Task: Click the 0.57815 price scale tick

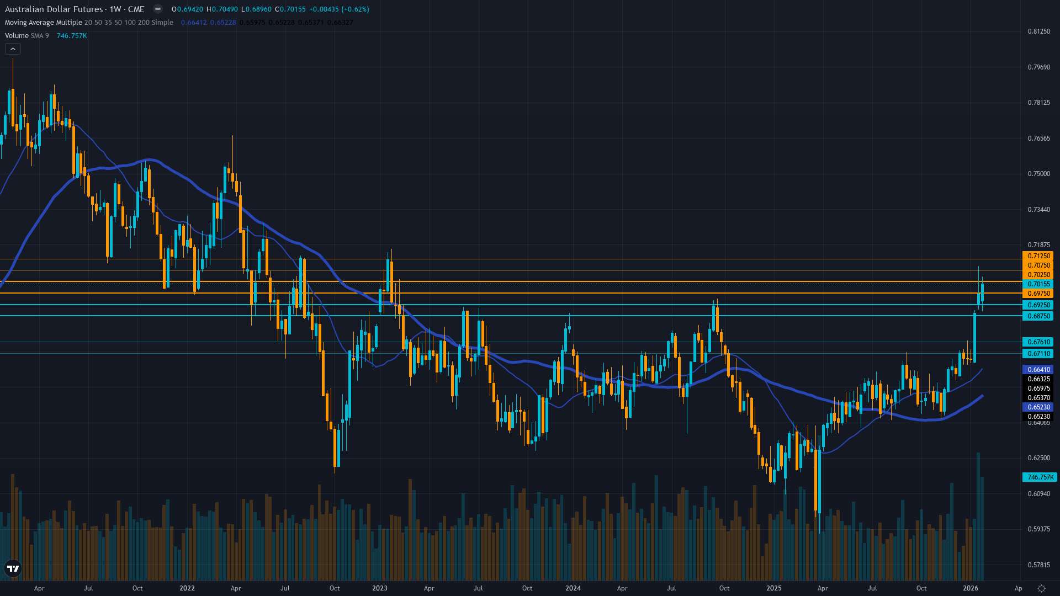Action: 1038,565
